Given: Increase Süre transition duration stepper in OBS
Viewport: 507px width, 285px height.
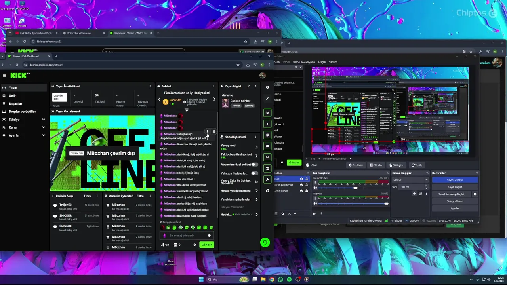Looking at the screenshot, I should [427, 186].
